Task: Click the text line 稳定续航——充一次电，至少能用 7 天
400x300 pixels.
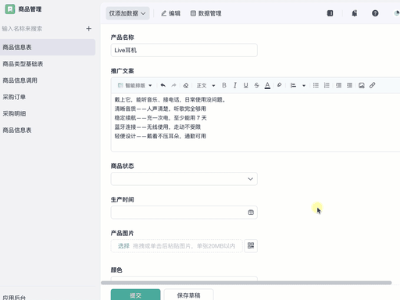Action: pyautogui.click(x=160, y=118)
